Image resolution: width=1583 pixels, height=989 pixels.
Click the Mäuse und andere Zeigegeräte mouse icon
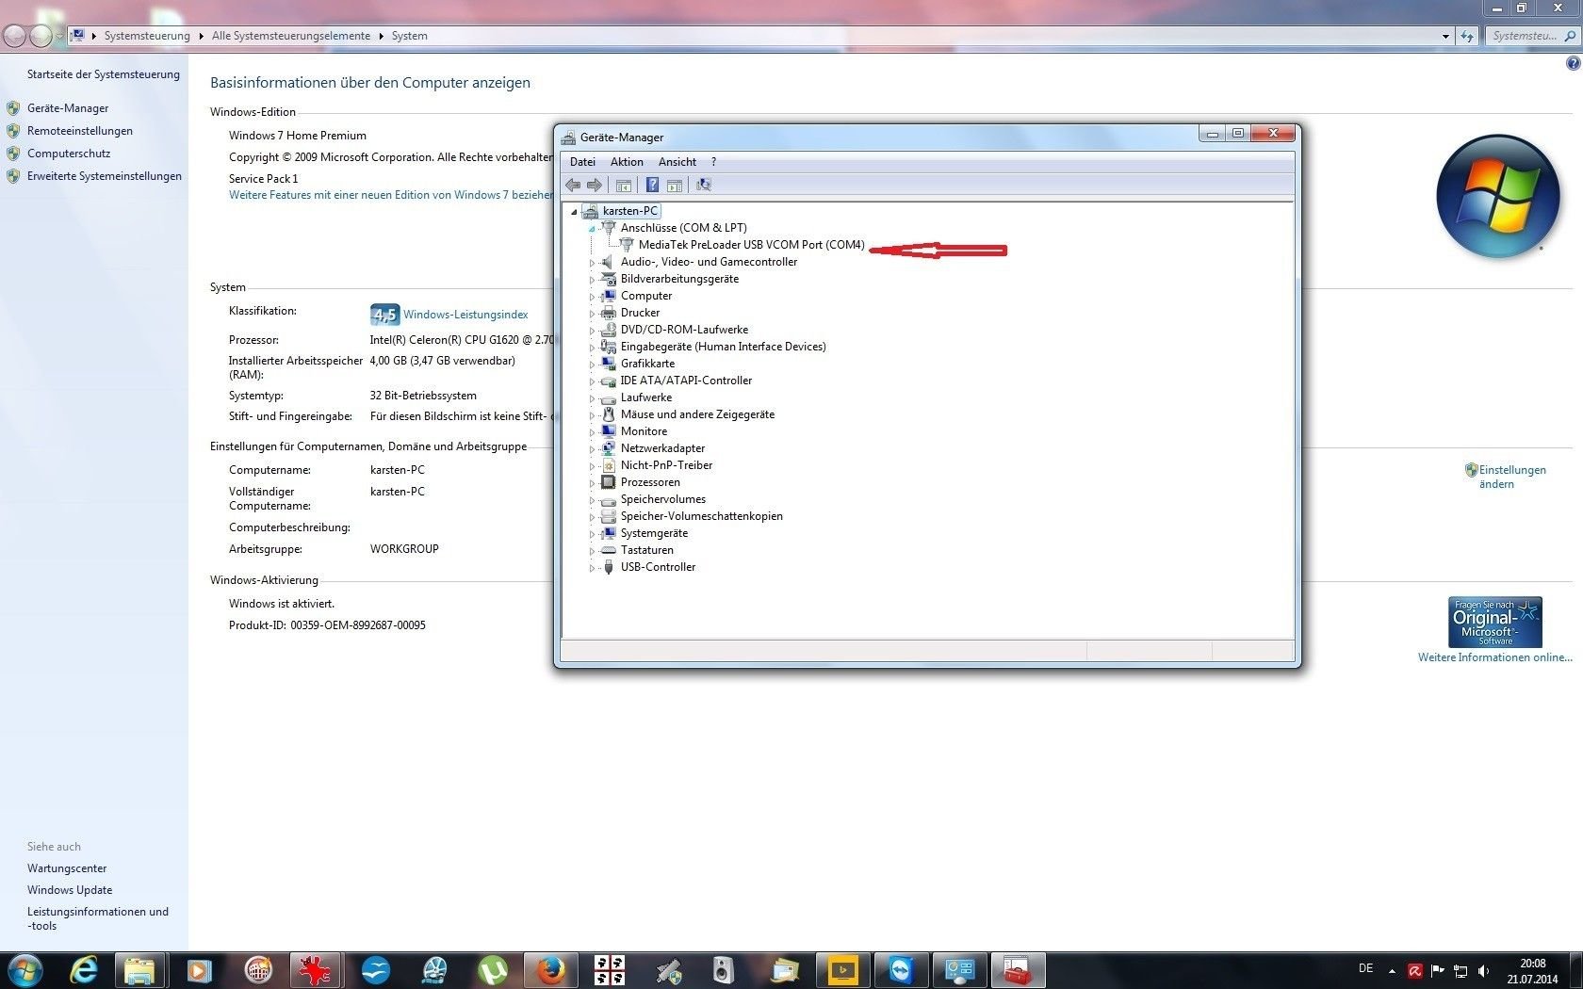[x=609, y=414]
